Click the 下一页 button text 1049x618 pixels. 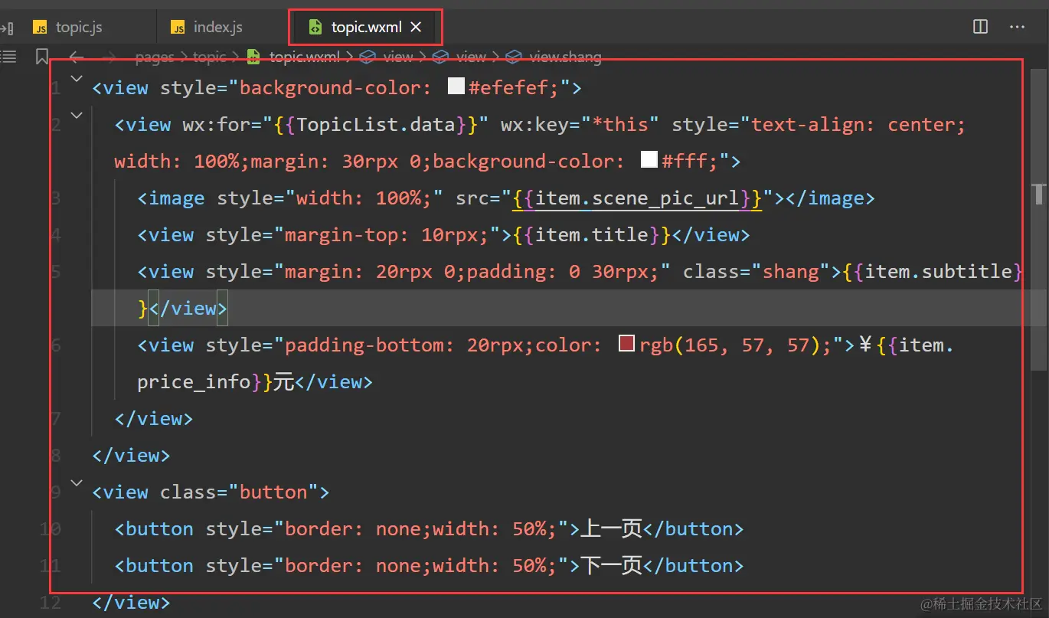pos(611,566)
